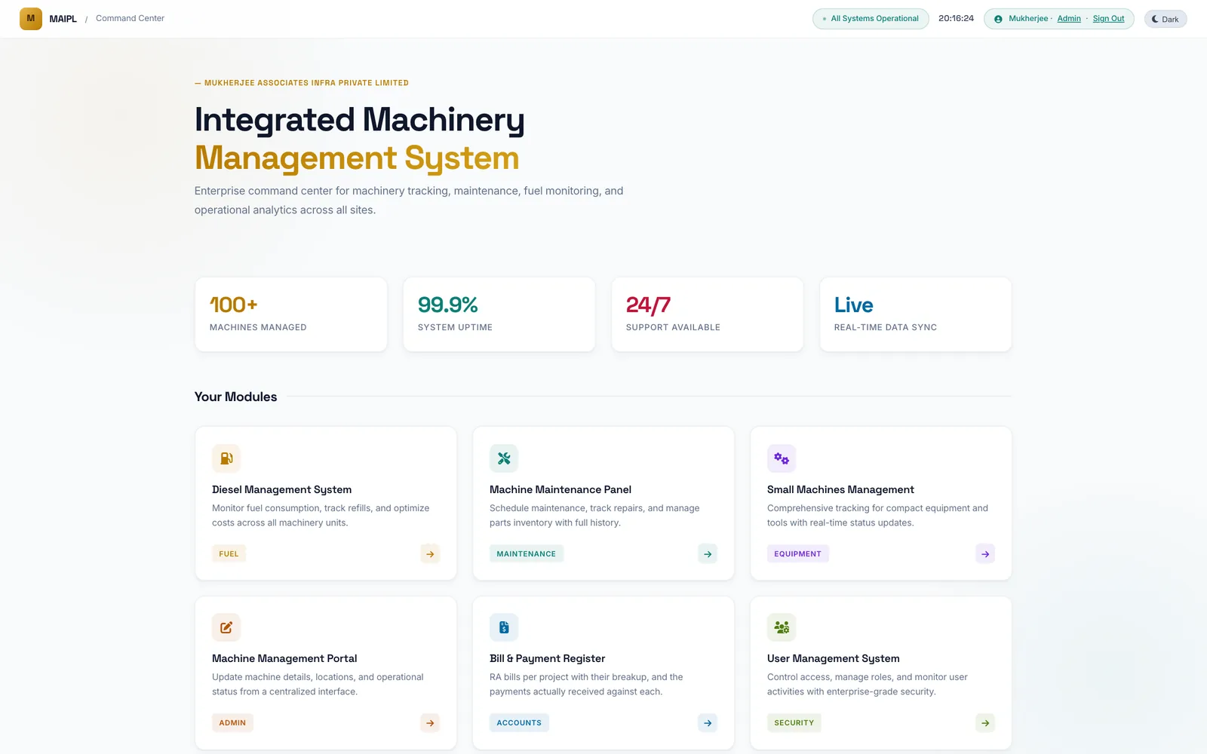Click the ADMIN tag on Machine Management card
The height and width of the screenshot is (754, 1207).
pyautogui.click(x=232, y=723)
